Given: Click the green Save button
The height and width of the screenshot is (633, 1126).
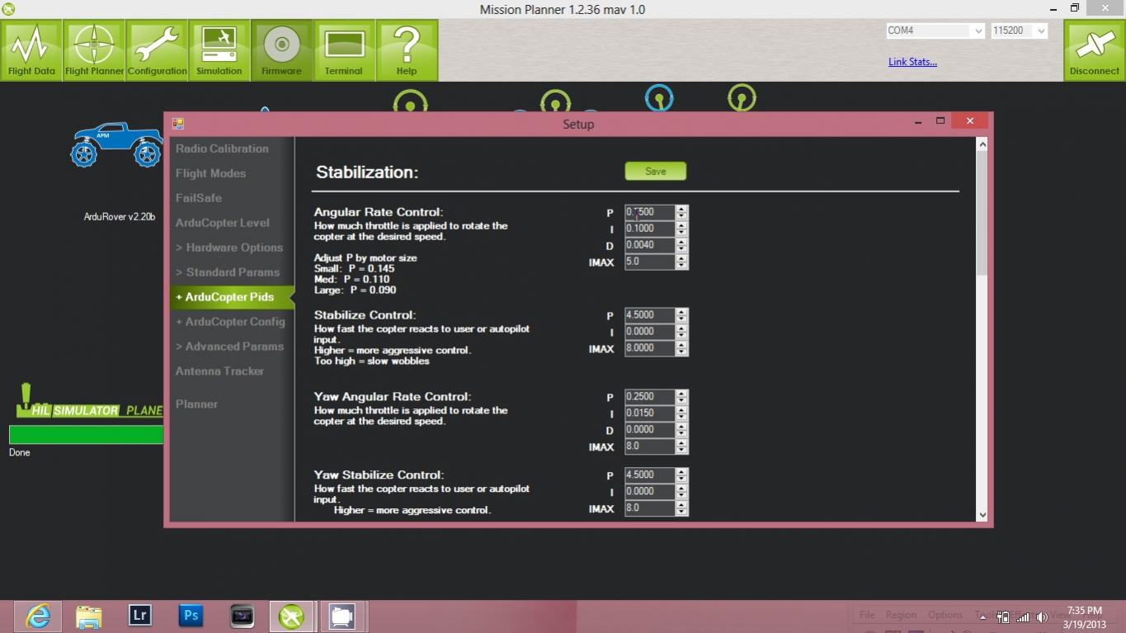Looking at the screenshot, I should pos(655,171).
